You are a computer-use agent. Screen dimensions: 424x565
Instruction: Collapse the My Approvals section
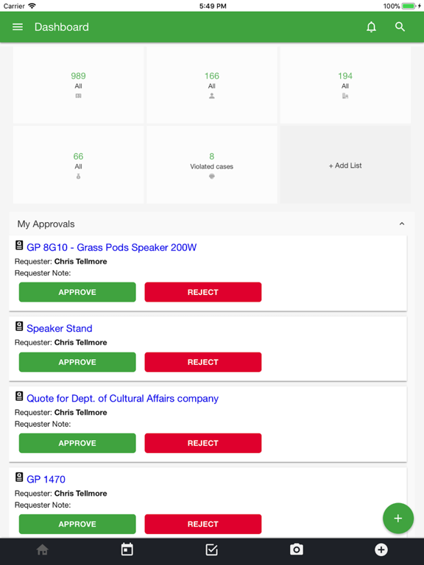point(402,224)
